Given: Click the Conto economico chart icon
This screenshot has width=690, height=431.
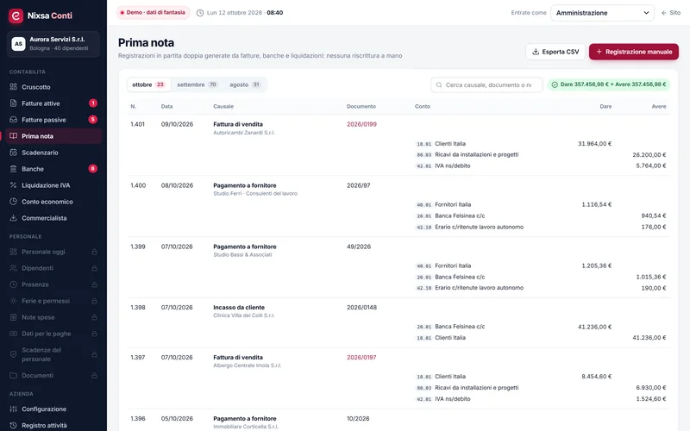Looking at the screenshot, I should click(x=13, y=202).
